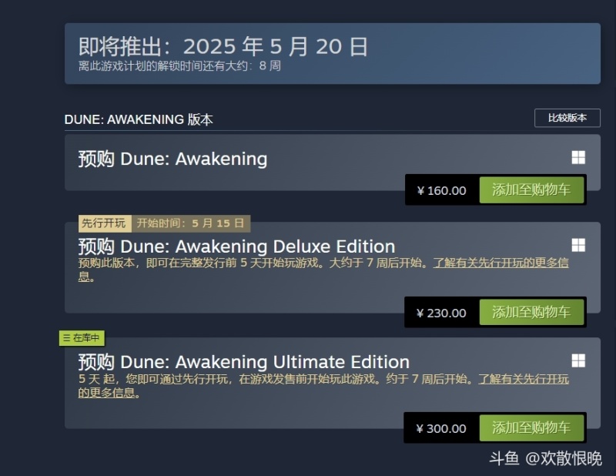Click the Windows icon on the standard edition

click(x=578, y=158)
